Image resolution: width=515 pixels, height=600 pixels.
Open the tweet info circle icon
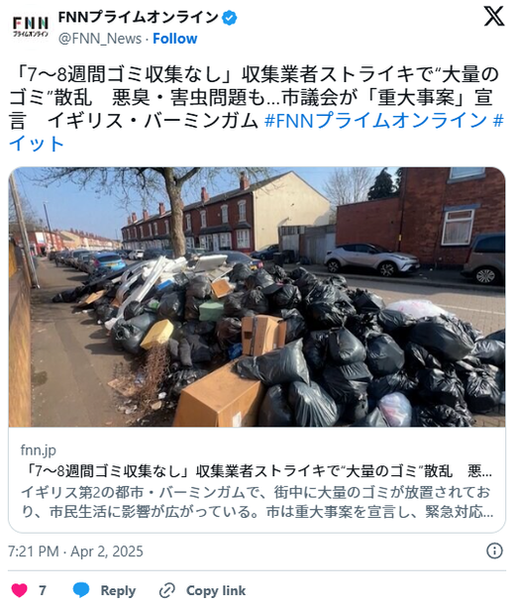point(494,551)
